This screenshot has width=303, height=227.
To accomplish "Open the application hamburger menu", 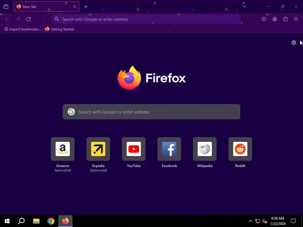I will tap(296, 19).
